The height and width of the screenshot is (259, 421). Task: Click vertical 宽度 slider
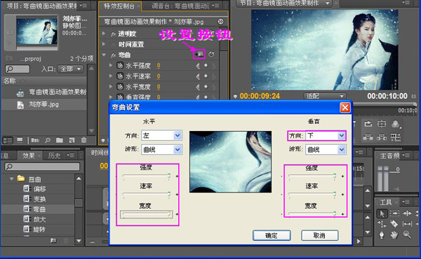coord(312,213)
